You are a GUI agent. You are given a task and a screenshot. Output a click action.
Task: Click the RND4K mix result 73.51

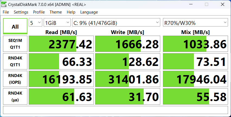[x=195, y=61]
